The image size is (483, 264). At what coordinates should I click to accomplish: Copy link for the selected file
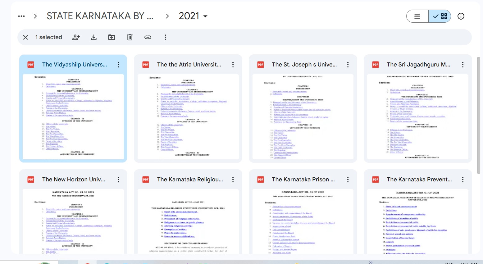point(148,37)
